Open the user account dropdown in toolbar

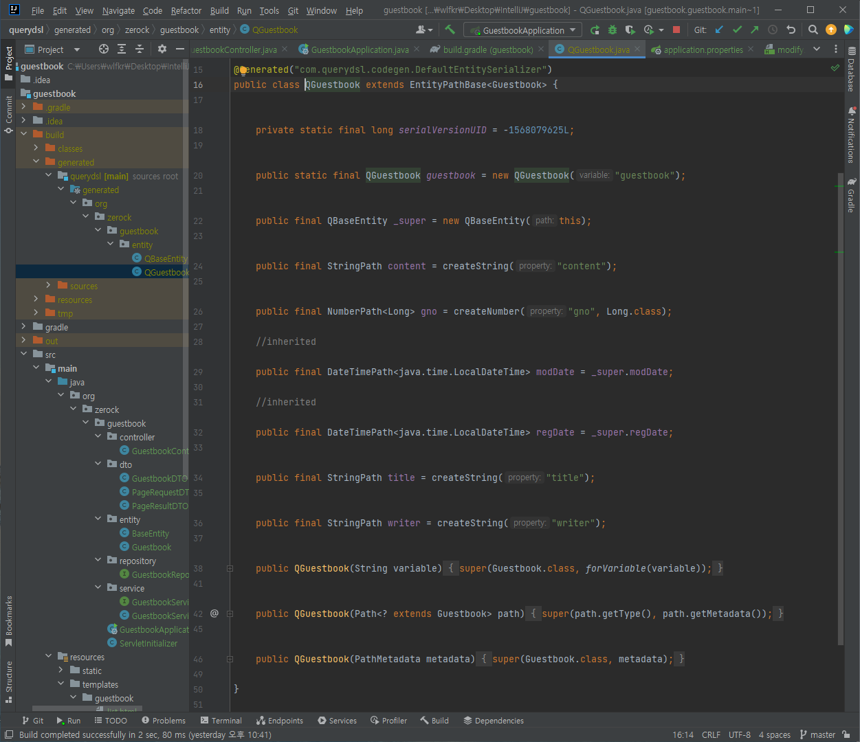click(x=424, y=30)
